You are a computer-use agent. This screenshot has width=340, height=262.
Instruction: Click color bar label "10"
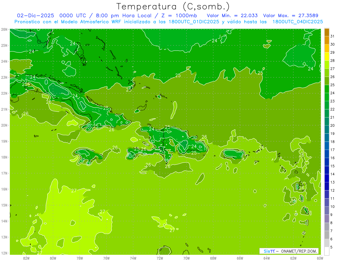[332, 207]
